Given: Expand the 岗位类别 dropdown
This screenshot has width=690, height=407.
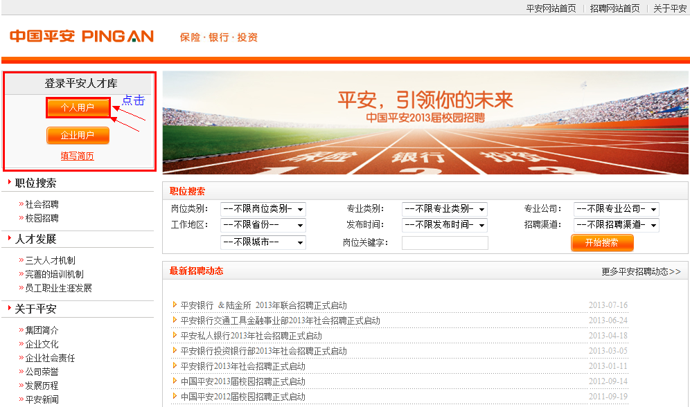Looking at the screenshot, I should tap(263, 208).
